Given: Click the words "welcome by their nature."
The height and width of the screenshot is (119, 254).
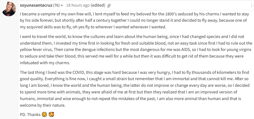Looking at the screenshot, I should click(x=43, y=106).
